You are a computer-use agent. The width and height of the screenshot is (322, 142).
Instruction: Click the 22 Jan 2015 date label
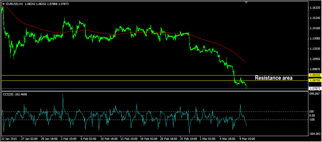pos(9,139)
